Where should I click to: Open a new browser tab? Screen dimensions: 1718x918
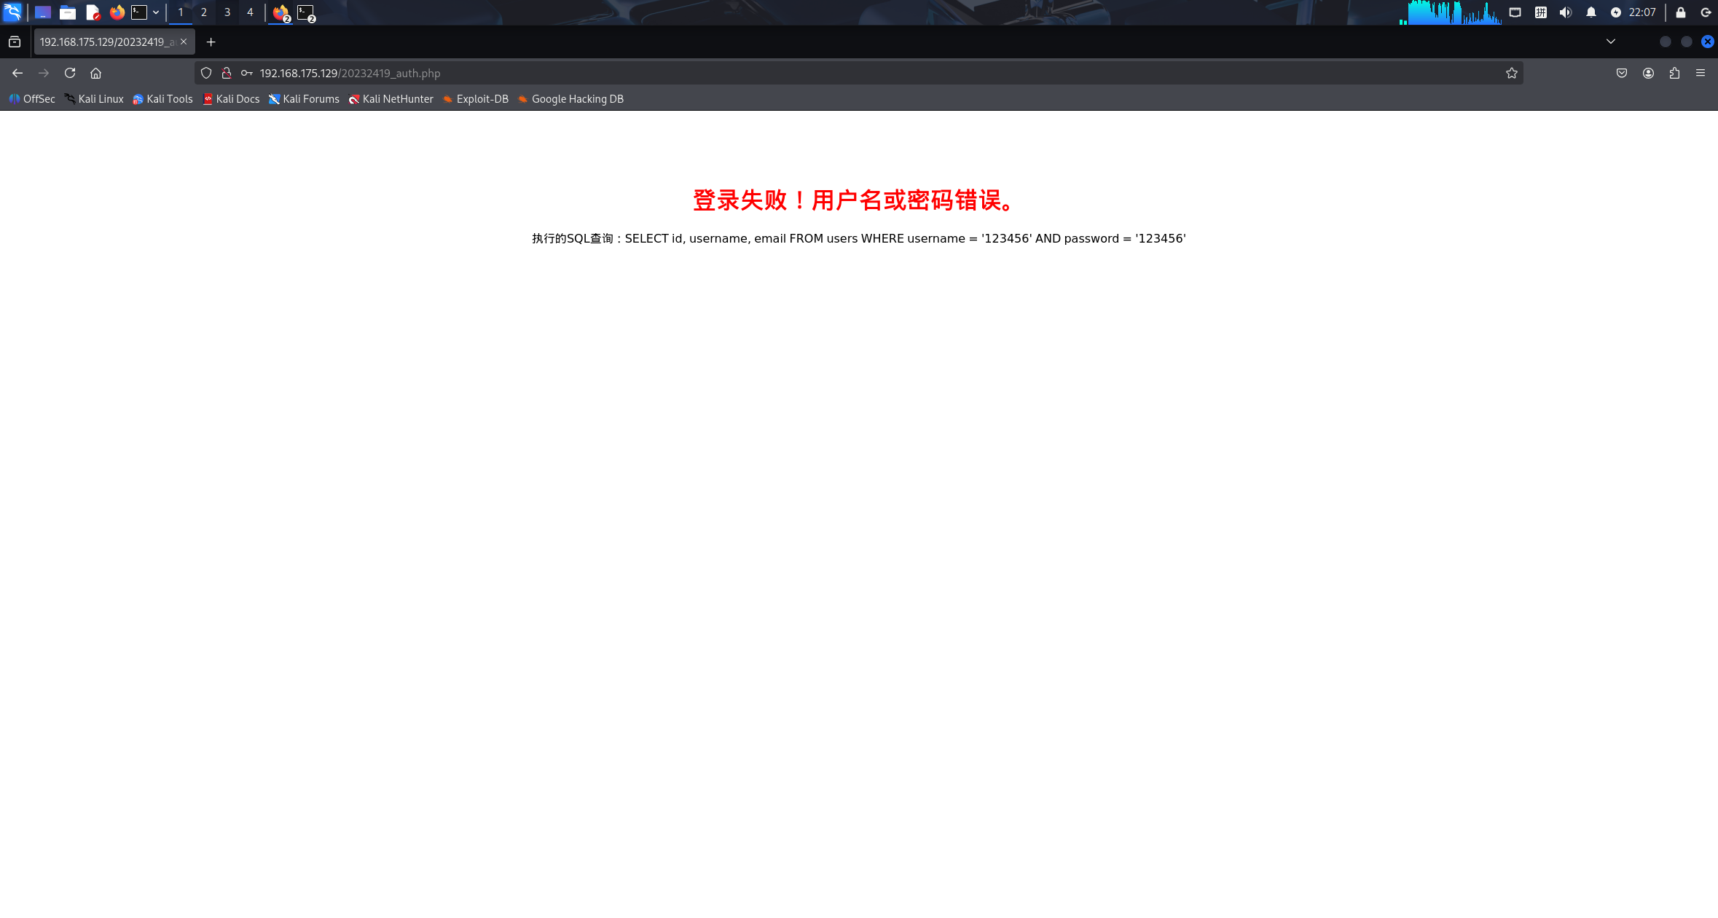211,42
